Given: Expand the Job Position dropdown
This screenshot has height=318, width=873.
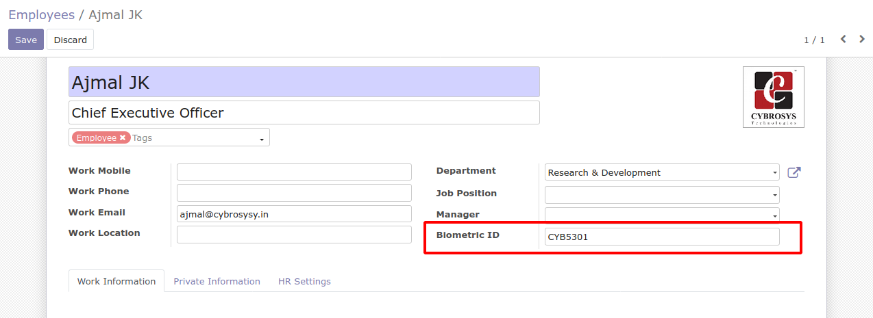Looking at the screenshot, I should (774, 195).
